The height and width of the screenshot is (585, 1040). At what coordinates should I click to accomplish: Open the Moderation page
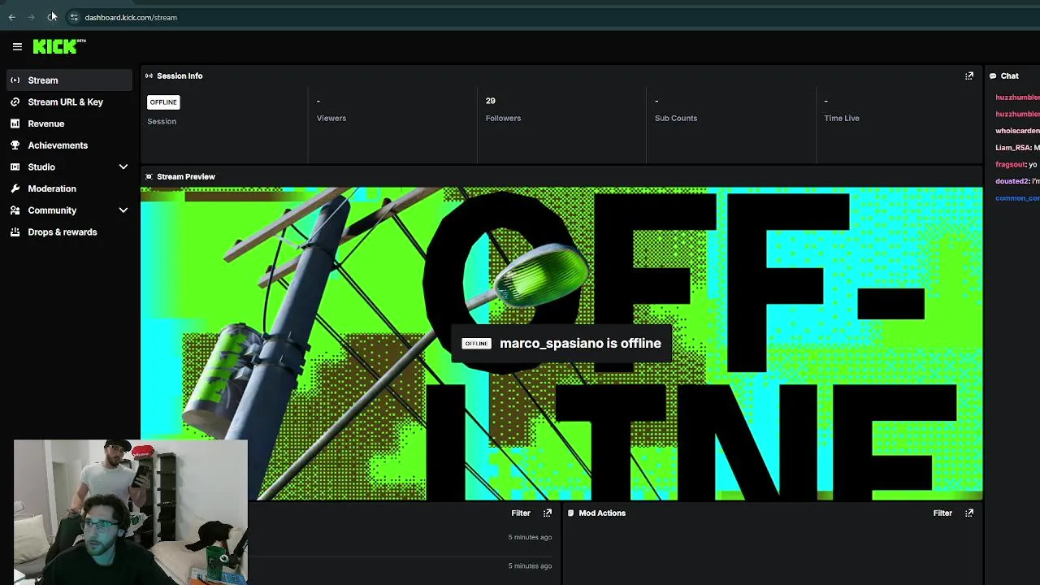[69, 188]
